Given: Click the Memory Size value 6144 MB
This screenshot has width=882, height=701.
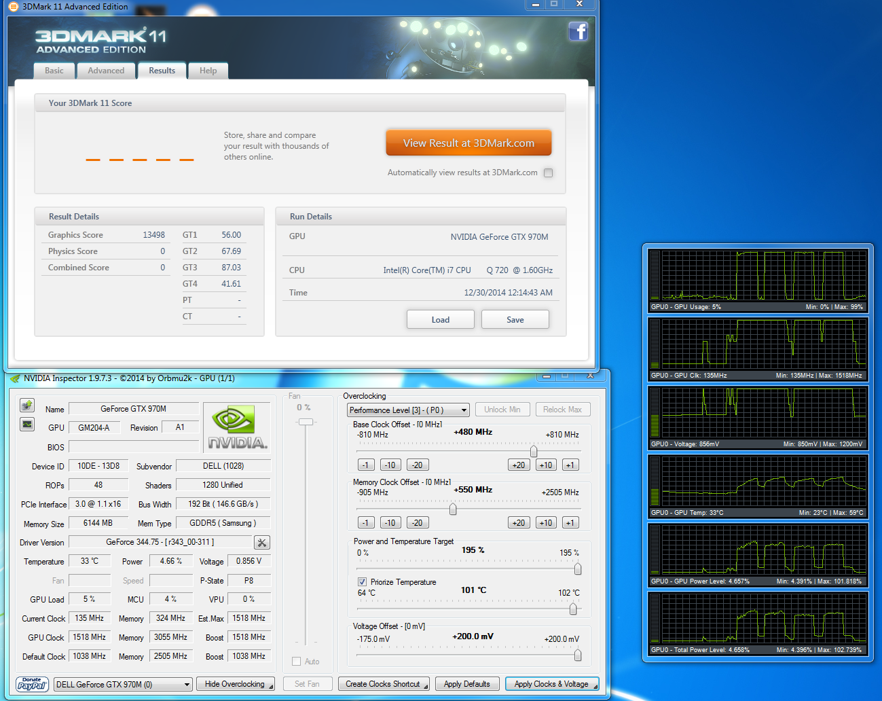Looking at the screenshot, I should tap(98, 523).
